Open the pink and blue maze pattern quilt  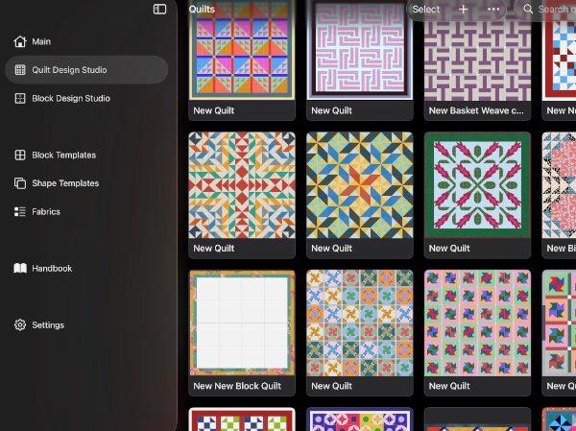pyautogui.click(x=360, y=50)
